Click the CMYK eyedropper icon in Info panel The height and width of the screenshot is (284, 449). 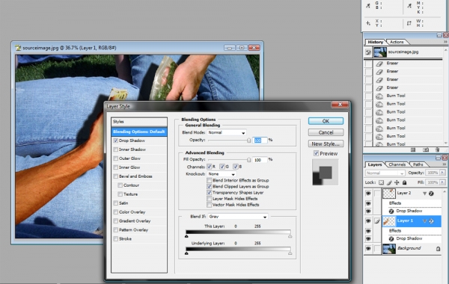410,5
